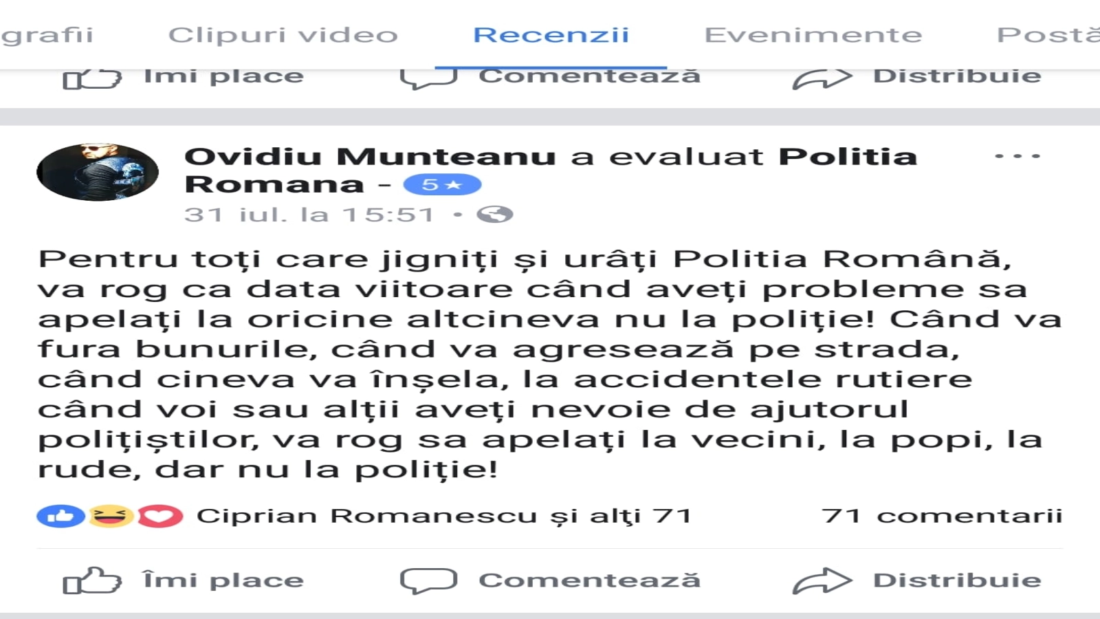The width and height of the screenshot is (1100, 619).
Task: Open the Evenimente tab
Action: coord(813,34)
